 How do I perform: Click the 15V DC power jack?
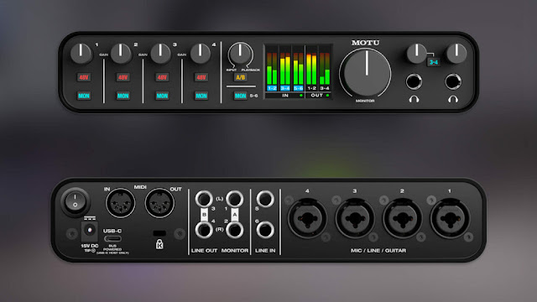(x=90, y=231)
